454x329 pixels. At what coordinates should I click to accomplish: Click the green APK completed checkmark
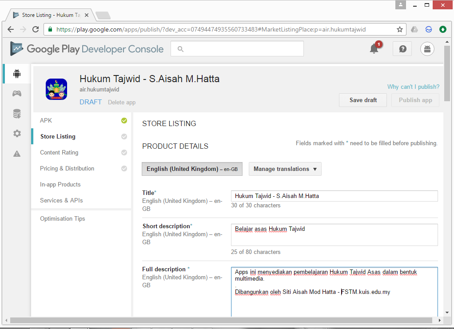[124, 121]
